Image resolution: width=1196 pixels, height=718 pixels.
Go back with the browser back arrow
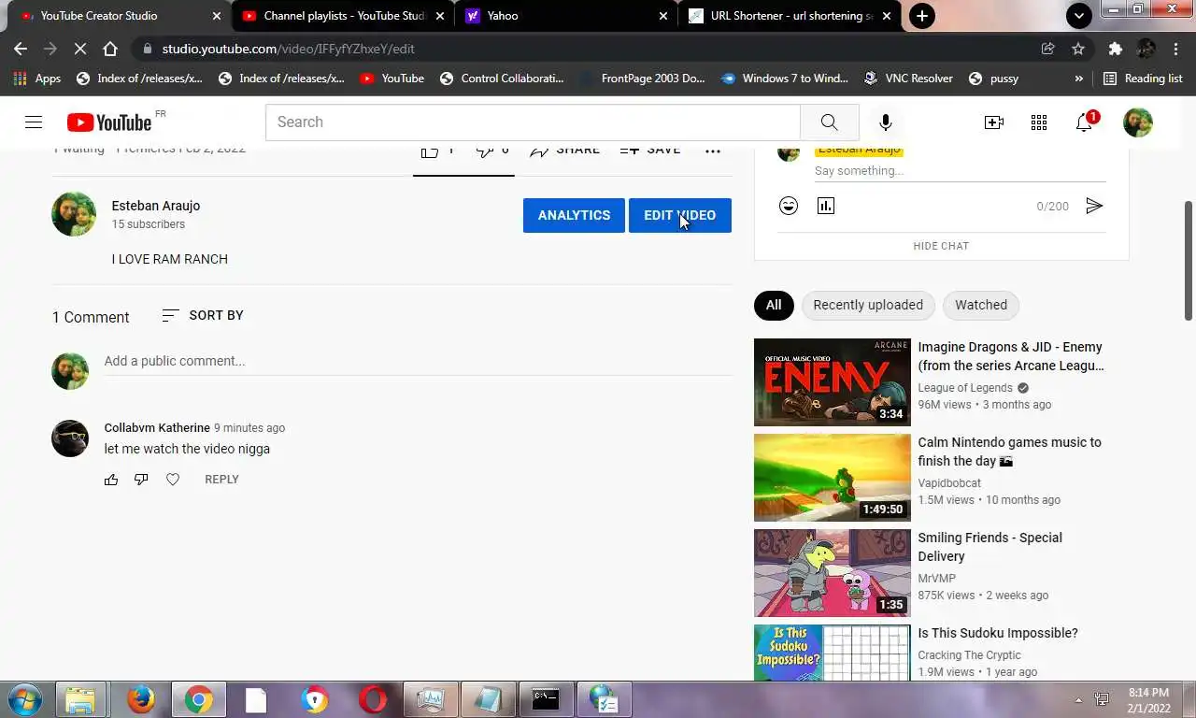coord(21,49)
